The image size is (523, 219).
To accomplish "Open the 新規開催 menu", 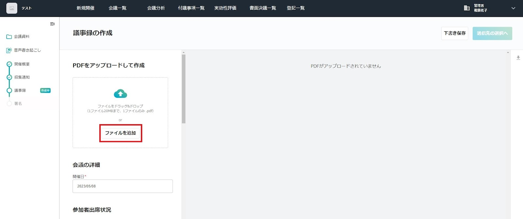I will click(x=85, y=8).
